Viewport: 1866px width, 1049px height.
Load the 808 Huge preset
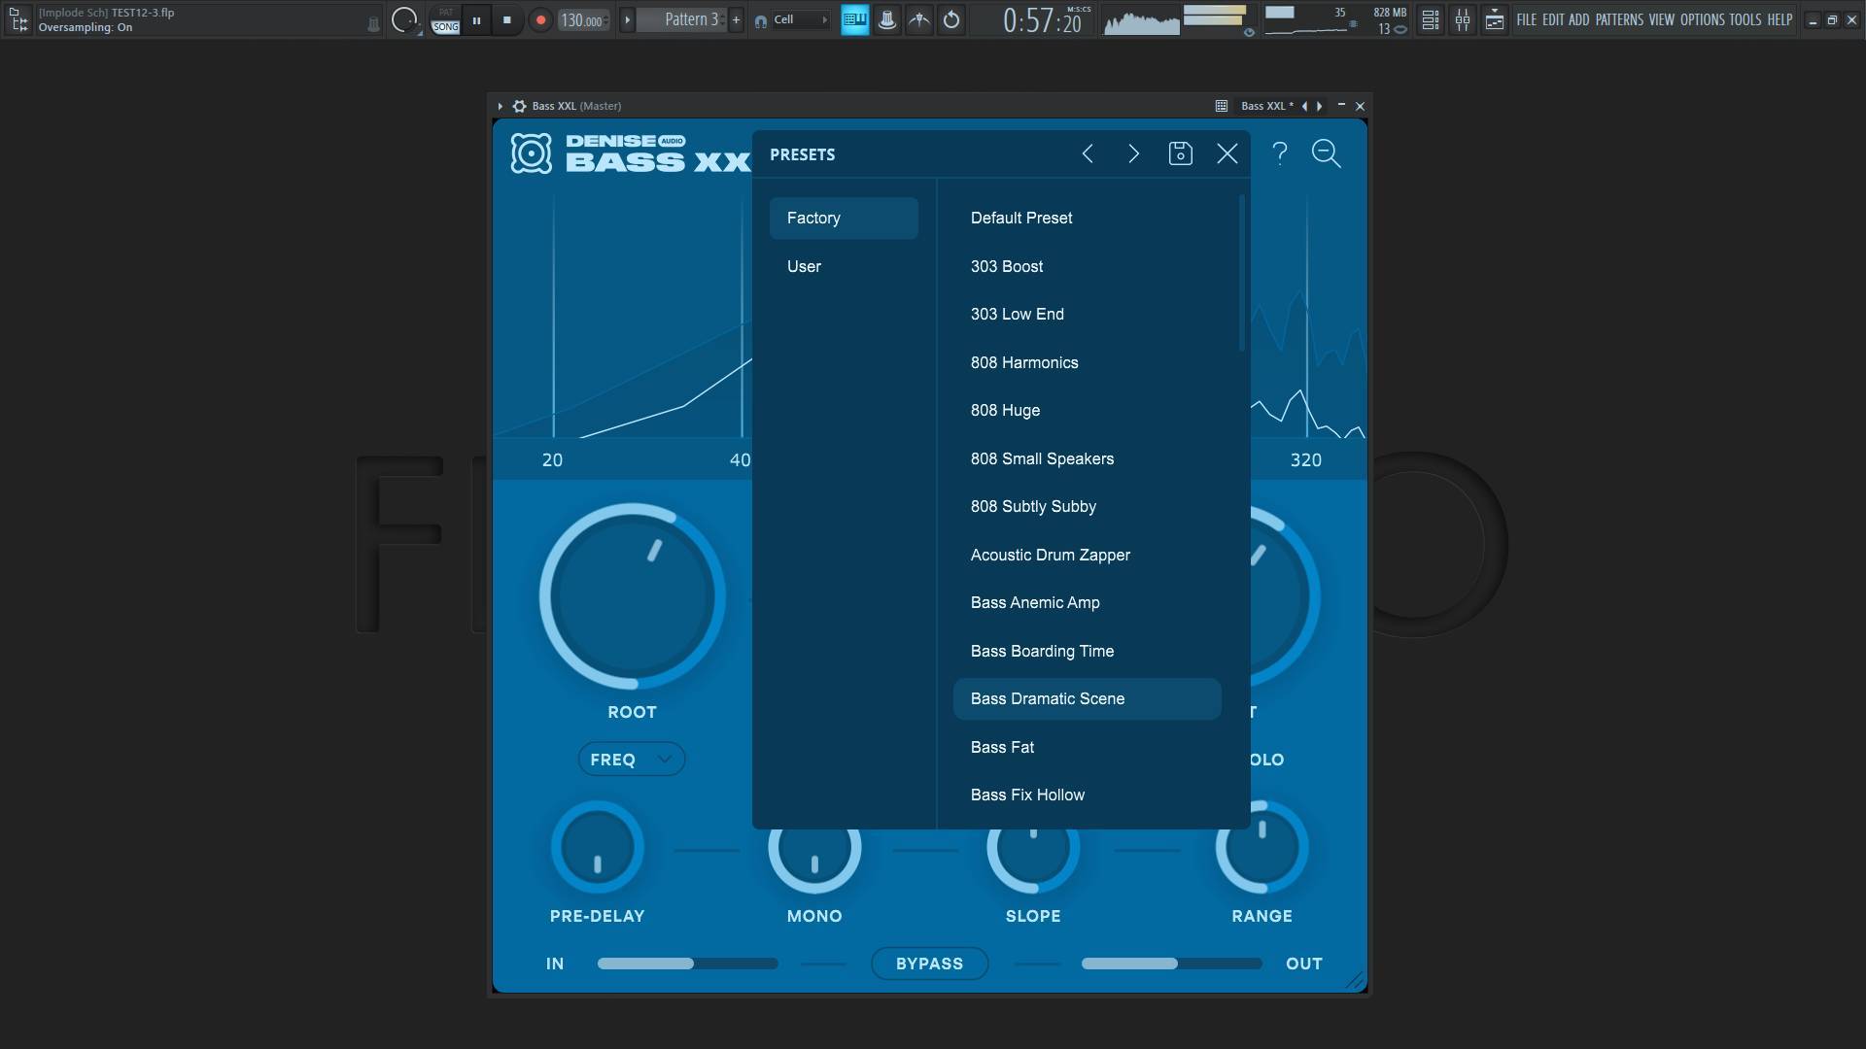click(1087, 410)
